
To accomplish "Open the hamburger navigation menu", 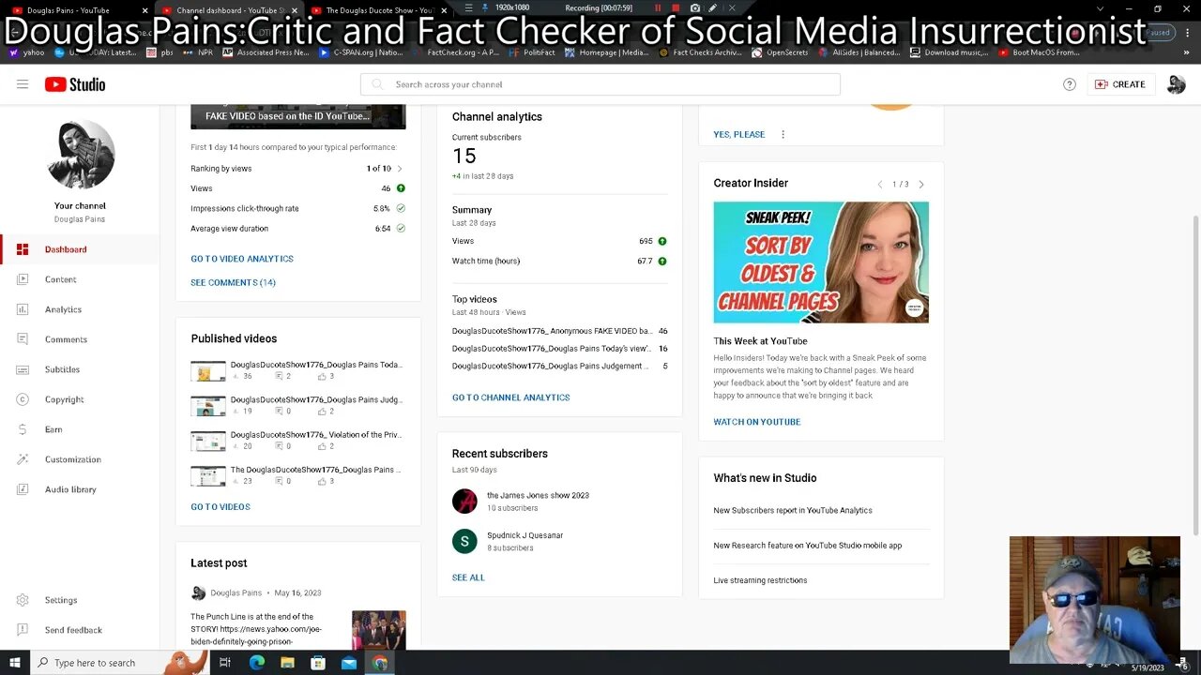I will coord(23,84).
